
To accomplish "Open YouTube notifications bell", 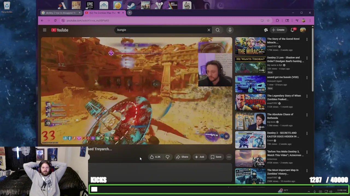I will (x=293, y=30).
